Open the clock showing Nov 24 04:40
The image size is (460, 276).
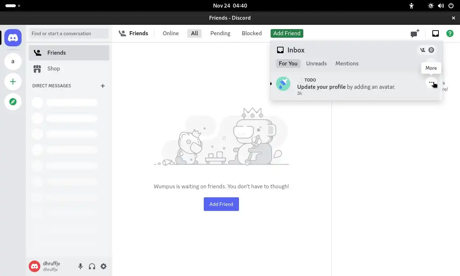pos(230,6)
